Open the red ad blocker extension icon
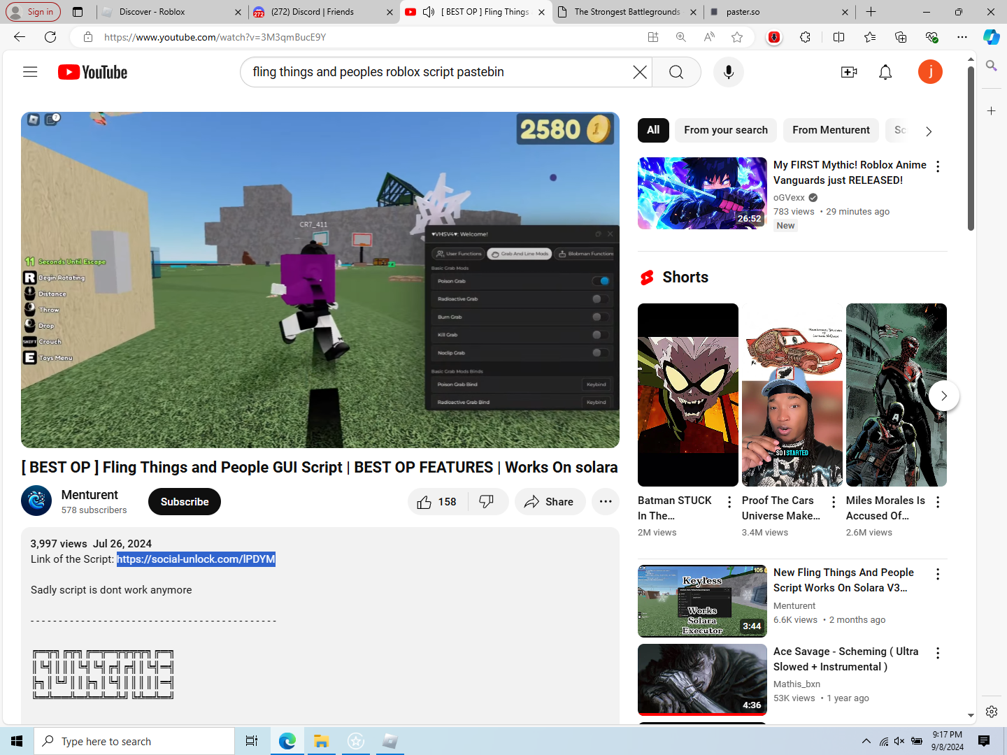 [x=774, y=37]
